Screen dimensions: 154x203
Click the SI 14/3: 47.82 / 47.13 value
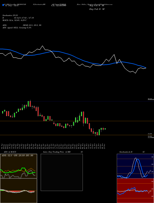(24, 18)
